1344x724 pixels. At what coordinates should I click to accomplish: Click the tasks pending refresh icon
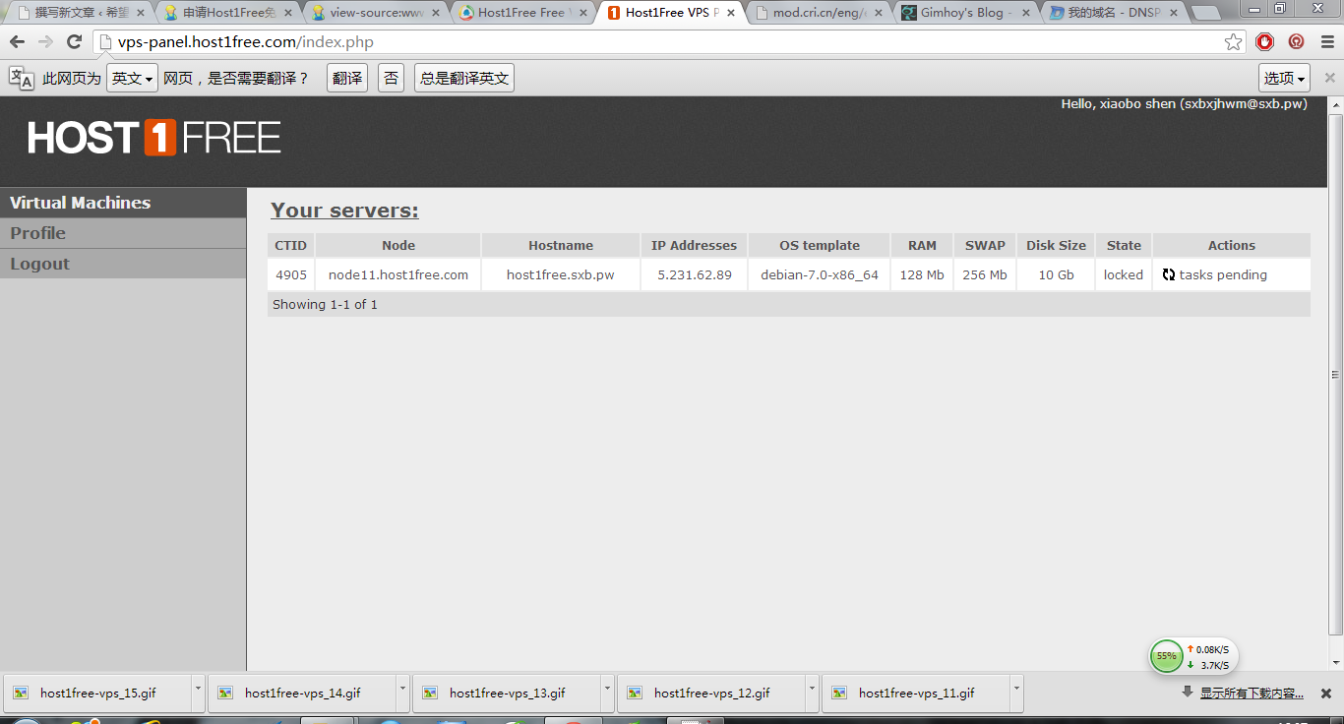[x=1168, y=275]
